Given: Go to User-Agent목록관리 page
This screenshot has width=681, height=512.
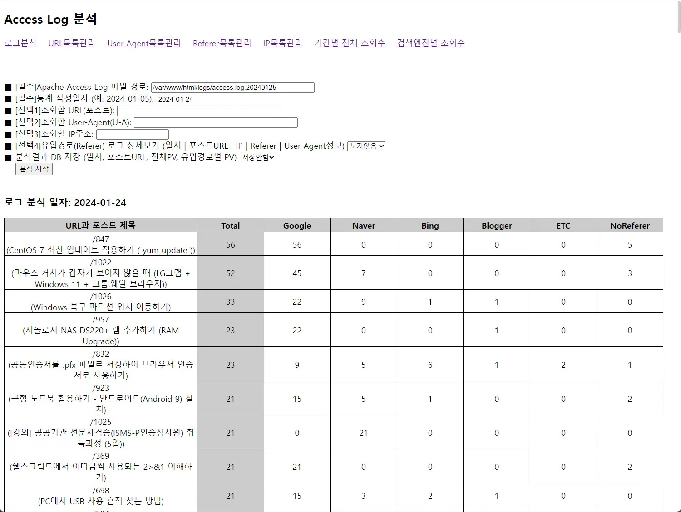Looking at the screenshot, I should pos(144,43).
